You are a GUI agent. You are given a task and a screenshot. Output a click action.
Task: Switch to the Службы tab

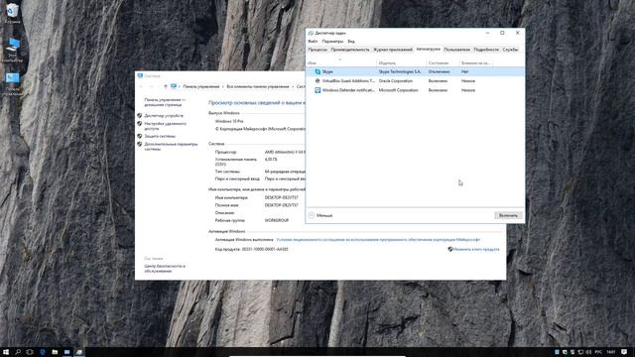point(510,50)
